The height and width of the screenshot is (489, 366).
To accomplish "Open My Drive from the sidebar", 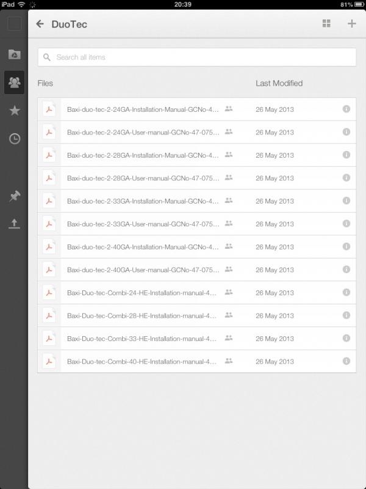I will 14,54.
